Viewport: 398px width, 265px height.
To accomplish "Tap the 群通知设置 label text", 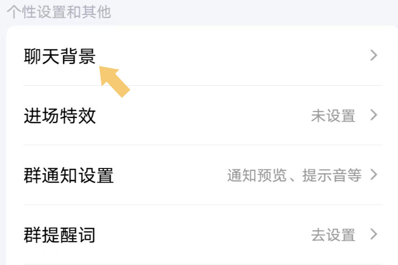I will pos(68,176).
